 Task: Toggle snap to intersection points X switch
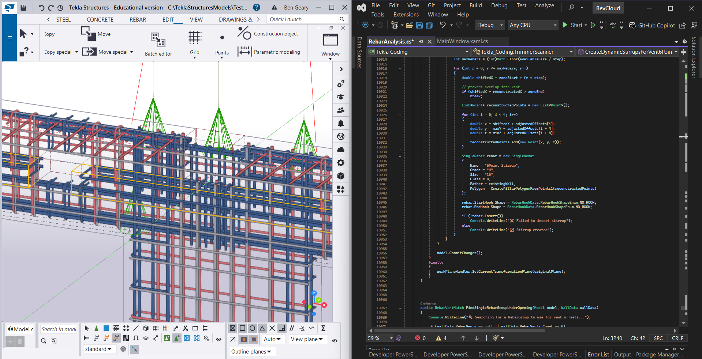[x=272, y=328]
